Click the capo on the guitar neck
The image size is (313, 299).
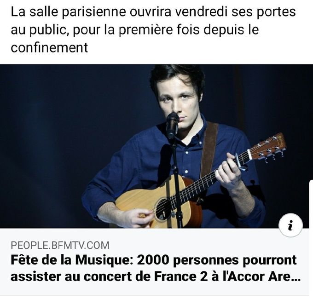(240, 161)
